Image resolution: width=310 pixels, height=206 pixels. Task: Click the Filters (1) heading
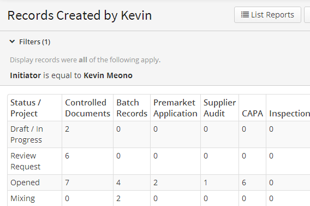pyautogui.click(x=34, y=42)
